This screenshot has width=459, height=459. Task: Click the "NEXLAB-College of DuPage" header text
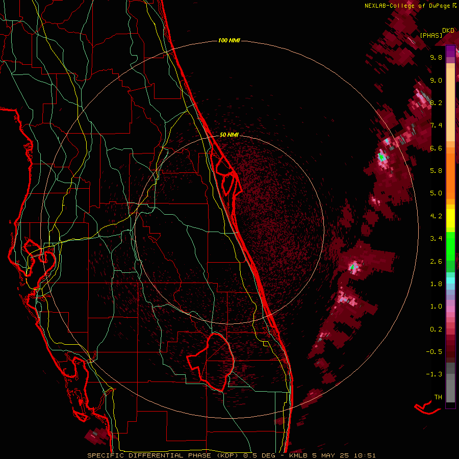407,6
